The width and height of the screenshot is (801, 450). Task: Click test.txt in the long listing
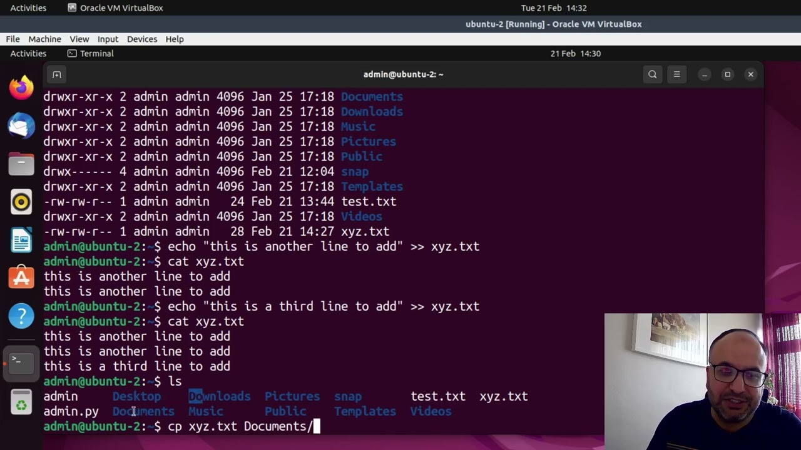[369, 202]
